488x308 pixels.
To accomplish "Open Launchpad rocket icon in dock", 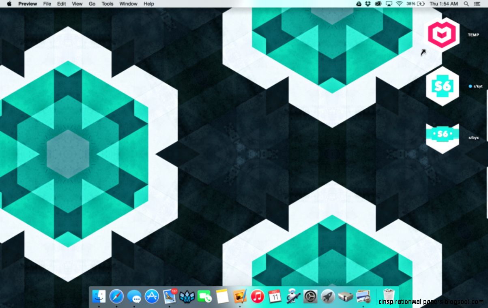I will [328, 296].
